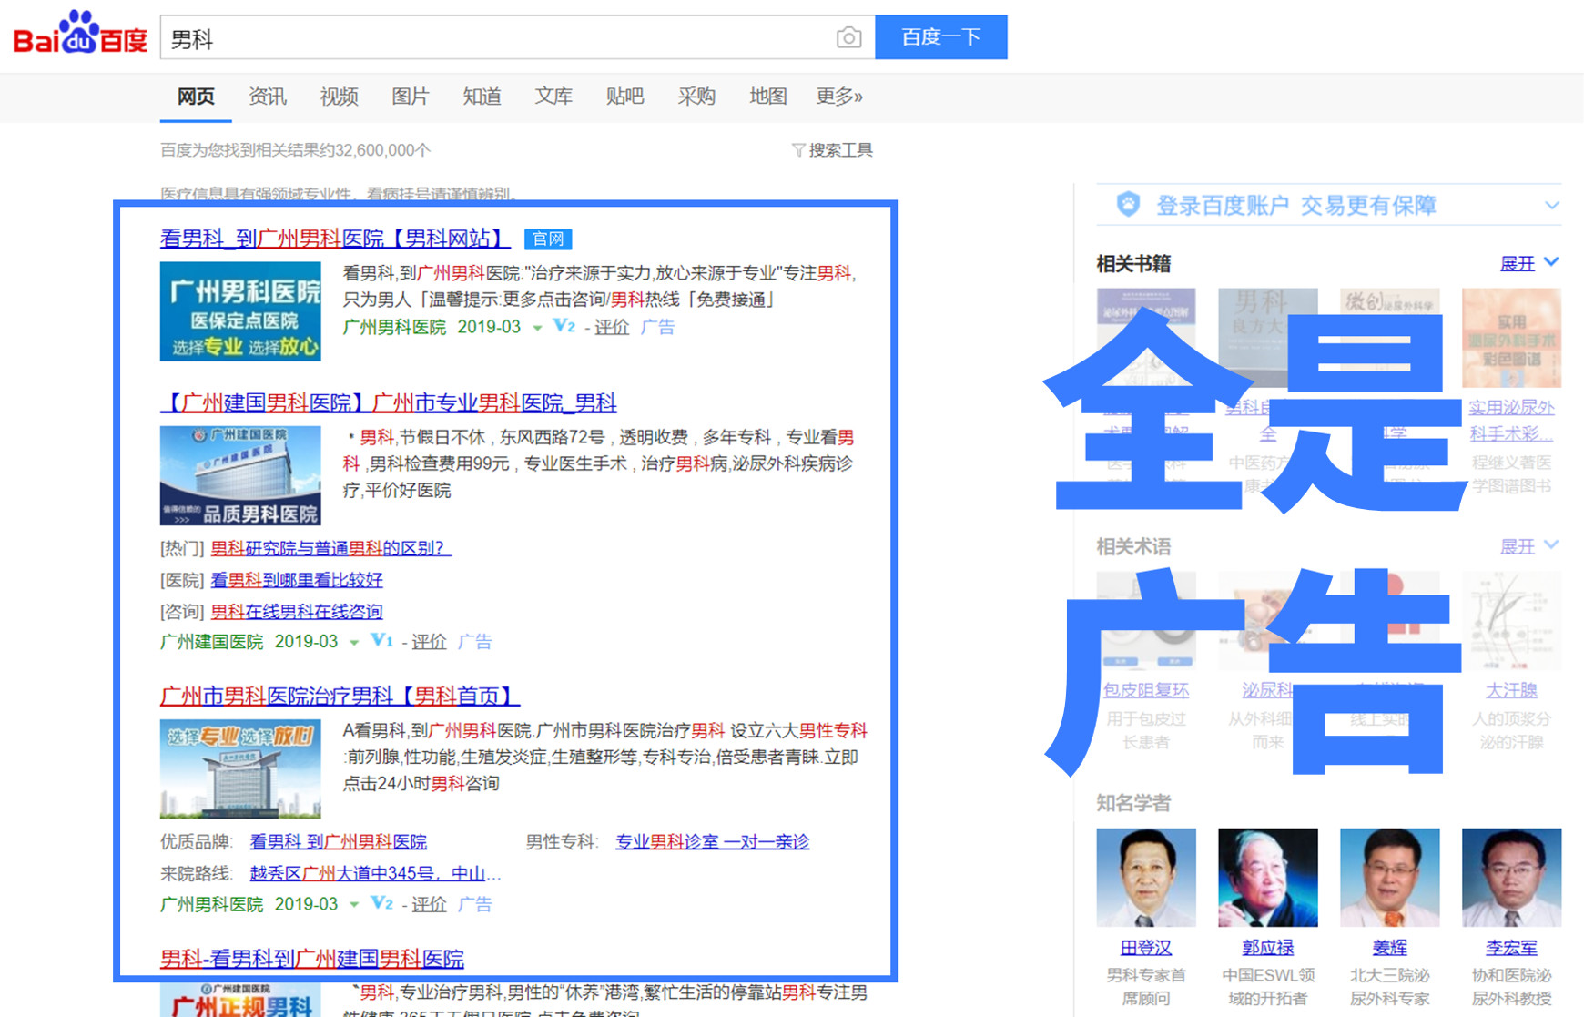
Task: Click V2 verification badge on first result
Action: click(x=564, y=326)
